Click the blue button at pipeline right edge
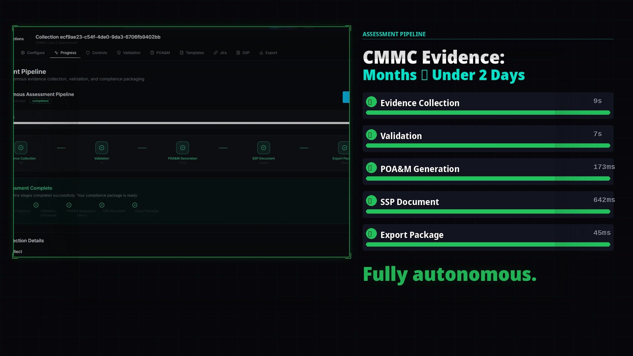This screenshot has height=356, width=633. (x=346, y=97)
